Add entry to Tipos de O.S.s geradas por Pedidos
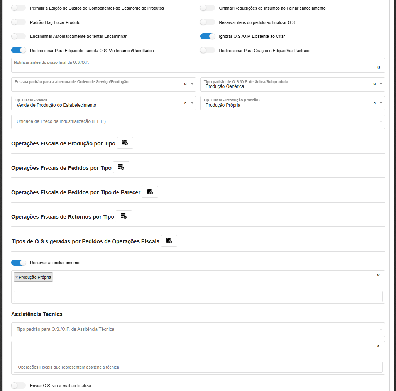The width and height of the screenshot is (396, 391). pyautogui.click(x=169, y=241)
